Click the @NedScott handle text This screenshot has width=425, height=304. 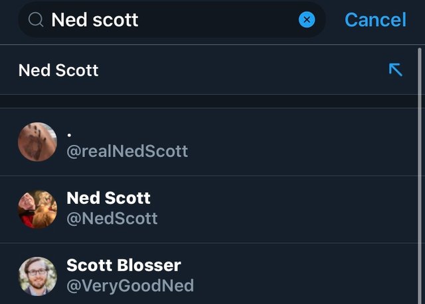click(112, 219)
